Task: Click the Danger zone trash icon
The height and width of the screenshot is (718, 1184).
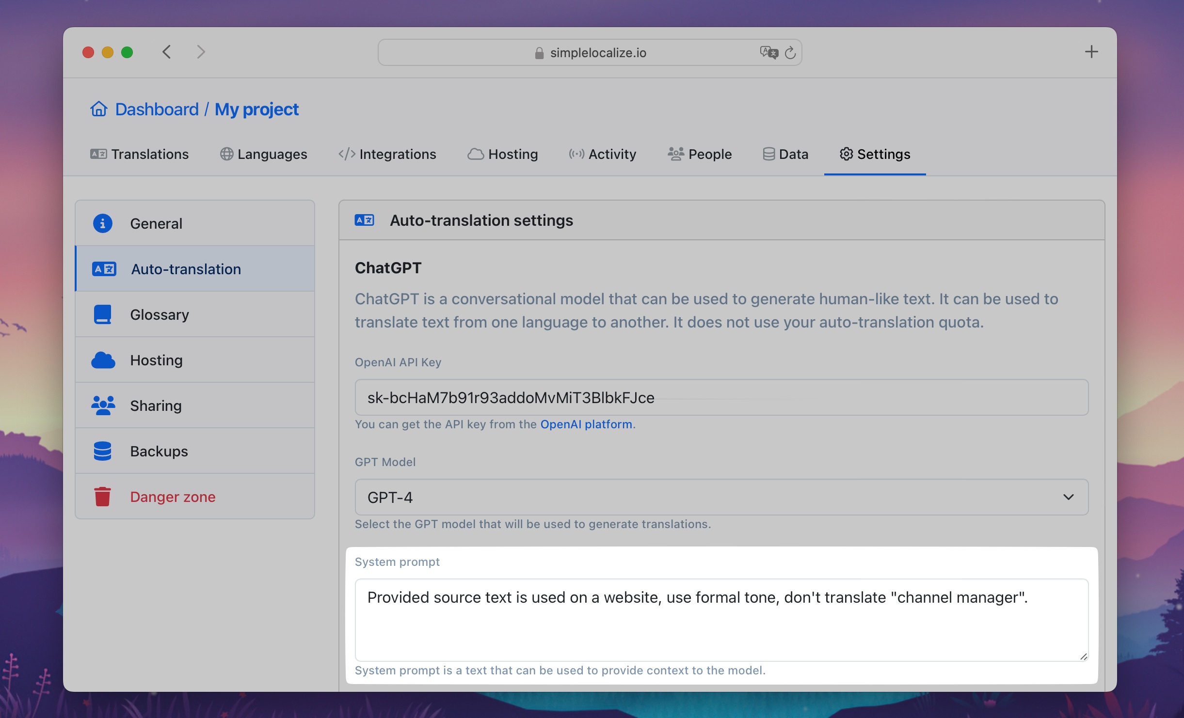Action: point(103,497)
